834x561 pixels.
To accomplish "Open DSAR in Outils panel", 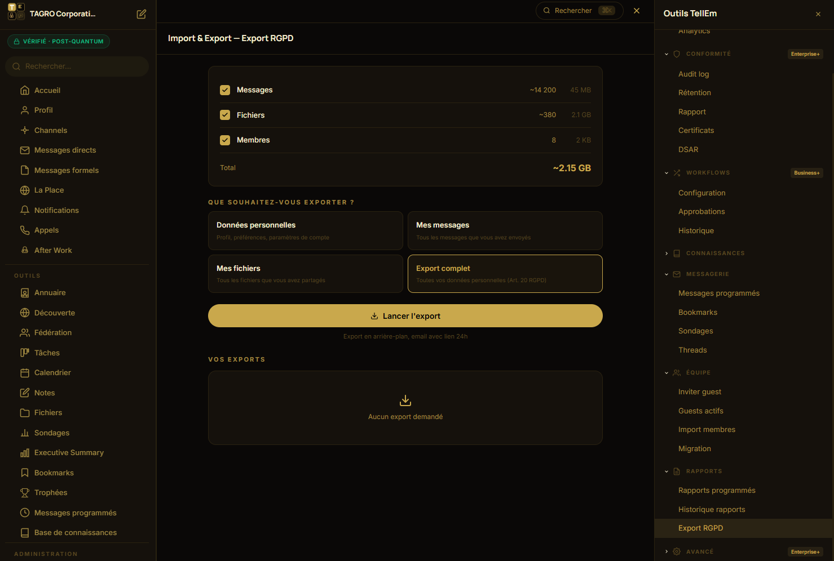I will point(688,150).
